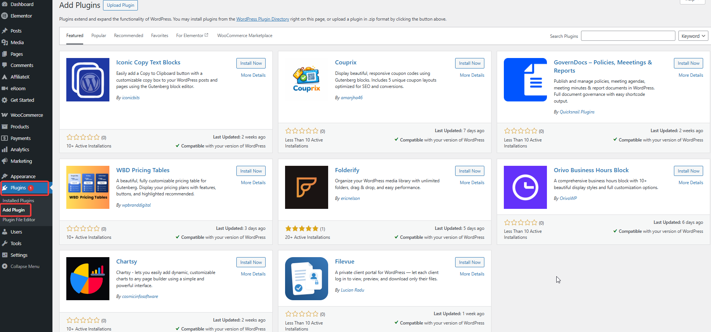View More Details for Folderify

[472, 183]
